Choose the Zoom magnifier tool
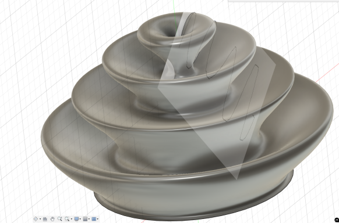Image resolution: width=339 pixels, height=223 pixels. (x=59, y=219)
